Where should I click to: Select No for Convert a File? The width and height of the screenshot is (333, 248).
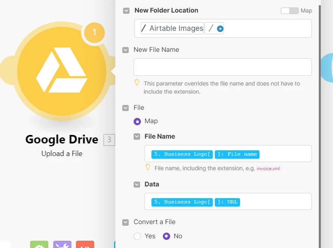(x=166, y=236)
